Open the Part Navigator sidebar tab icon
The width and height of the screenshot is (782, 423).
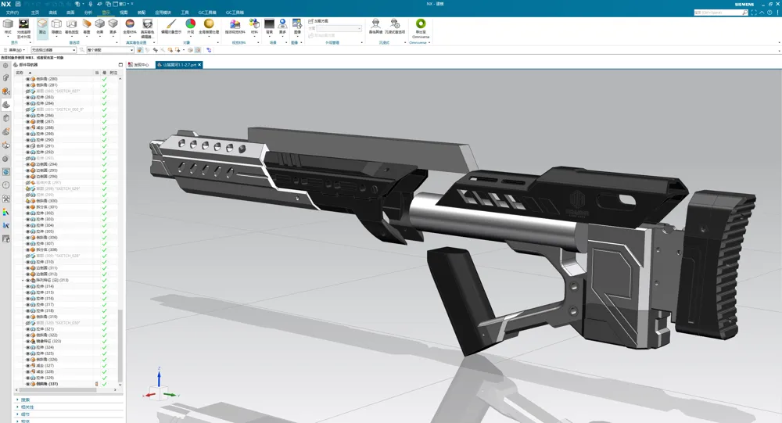(x=6, y=104)
